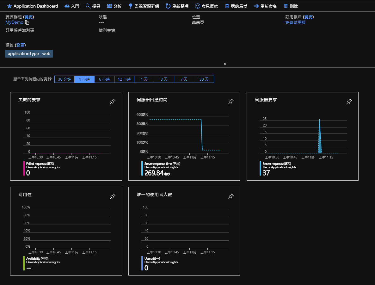Viewport: 375px width, 285px height.
Task: Collapse the essentials section with chevron
Action: pos(225,64)
